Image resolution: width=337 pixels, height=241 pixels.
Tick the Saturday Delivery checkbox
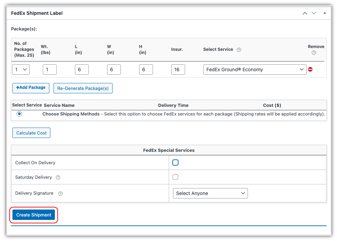[x=175, y=177]
